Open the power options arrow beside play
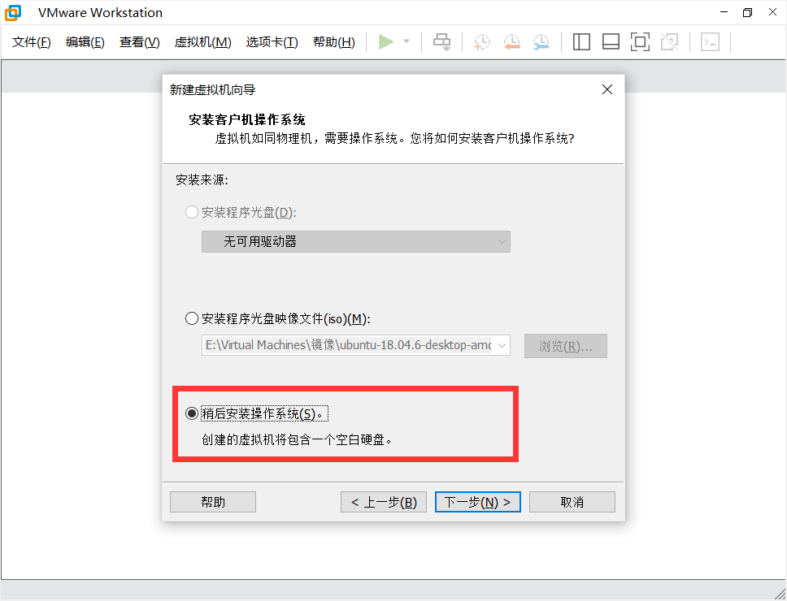787x601 pixels. (x=407, y=41)
